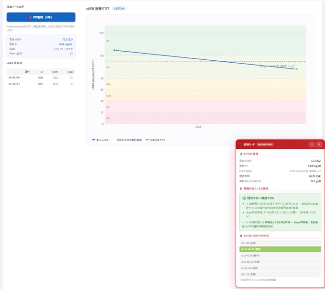Click the blood drop icon in PP取得 button
The width and height of the screenshot is (325, 289).
[30, 17]
